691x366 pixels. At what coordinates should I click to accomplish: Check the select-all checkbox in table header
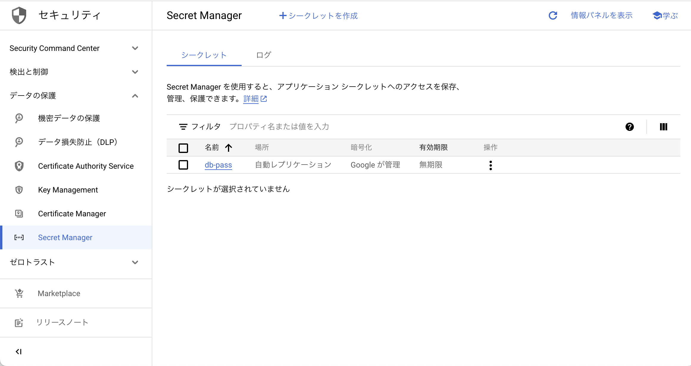click(x=183, y=148)
